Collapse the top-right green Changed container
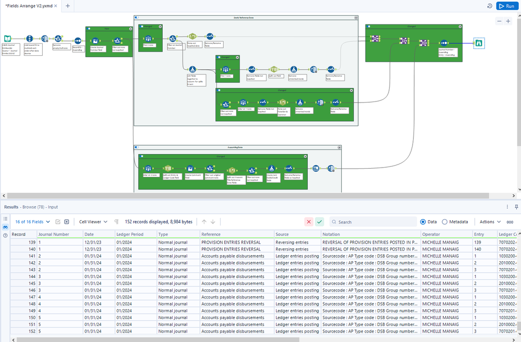The image size is (521, 342). 460,27
